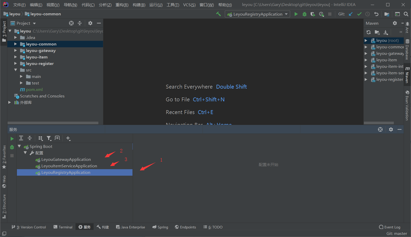The width and height of the screenshot is (411, 237).
Task: Click the Project panel horizontal scrollbar
Action: click(53, 123)
